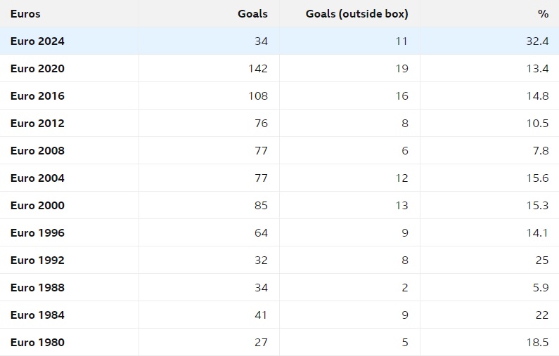This screenshot has width=559, height=356.
Task: Click the 142 goals cell for Euro 2020
Action: (258, 69)
